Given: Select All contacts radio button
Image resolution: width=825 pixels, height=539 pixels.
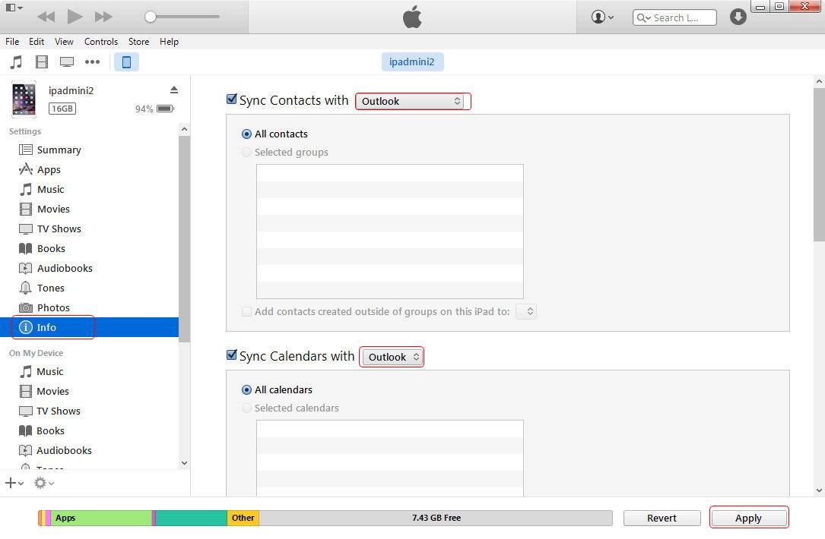Looking at the screenshot, I should click(246, 134).
